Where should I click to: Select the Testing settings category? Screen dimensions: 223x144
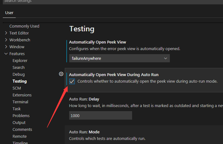20,81
